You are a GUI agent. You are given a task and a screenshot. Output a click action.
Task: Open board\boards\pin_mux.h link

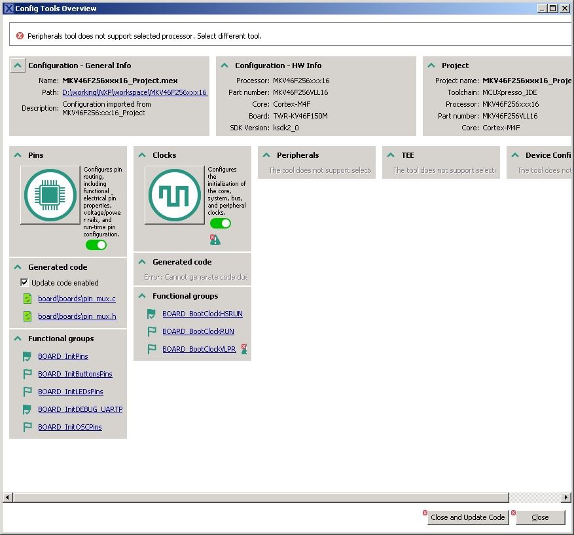coord(77,316)
